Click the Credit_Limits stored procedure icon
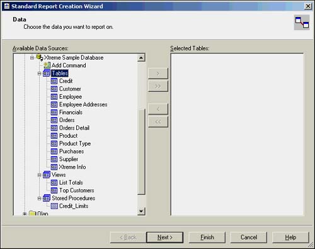 tap(54, 206)
